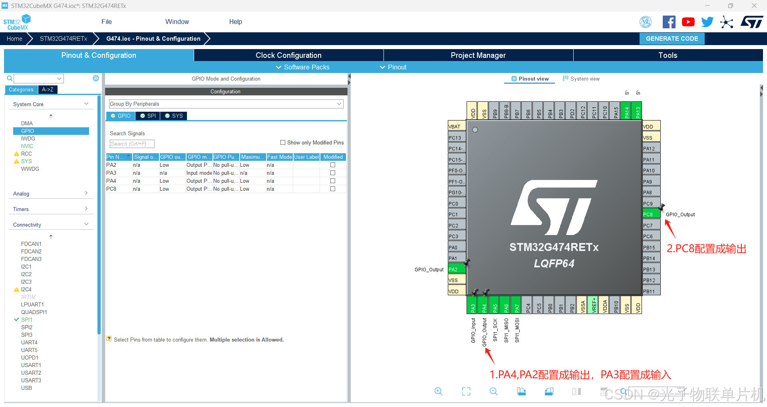Collapse the Connectivity category
Screen dimensions: 767x407
click(51, 225)
